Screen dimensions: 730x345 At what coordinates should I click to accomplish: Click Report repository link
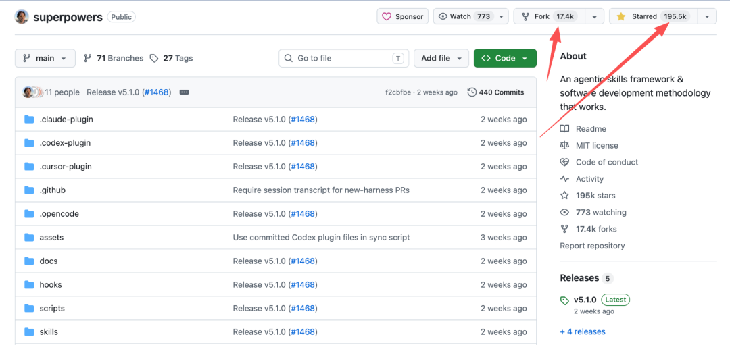tap(592, 246)
